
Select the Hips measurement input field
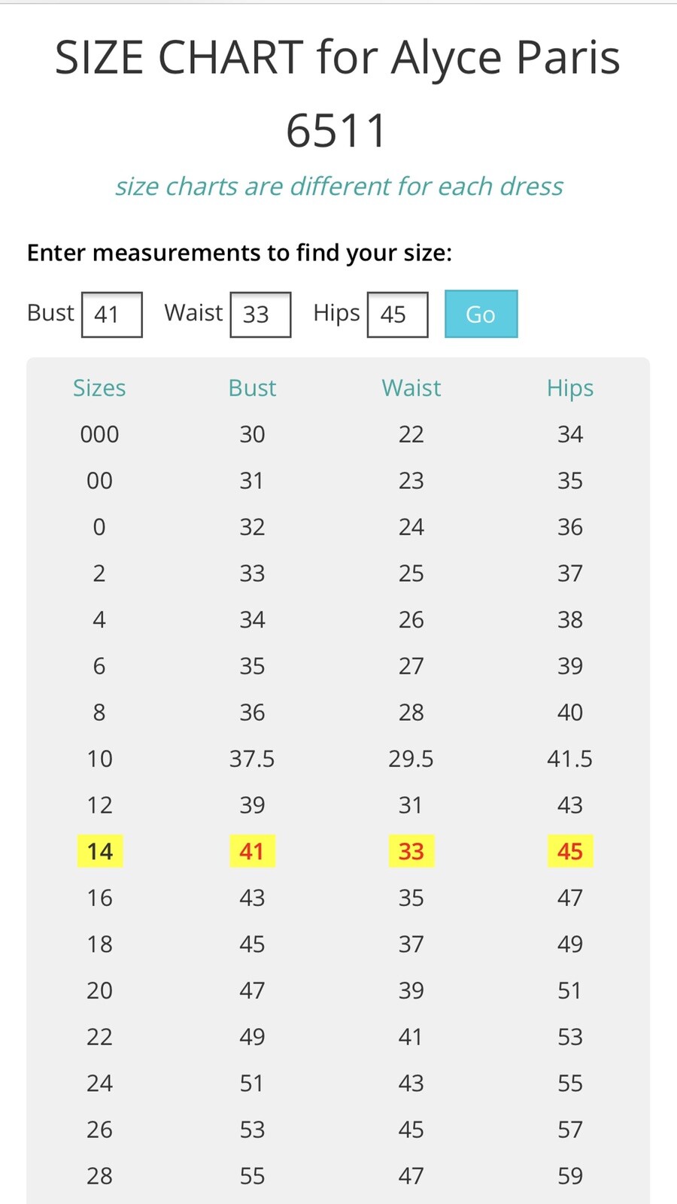[397, 315]
